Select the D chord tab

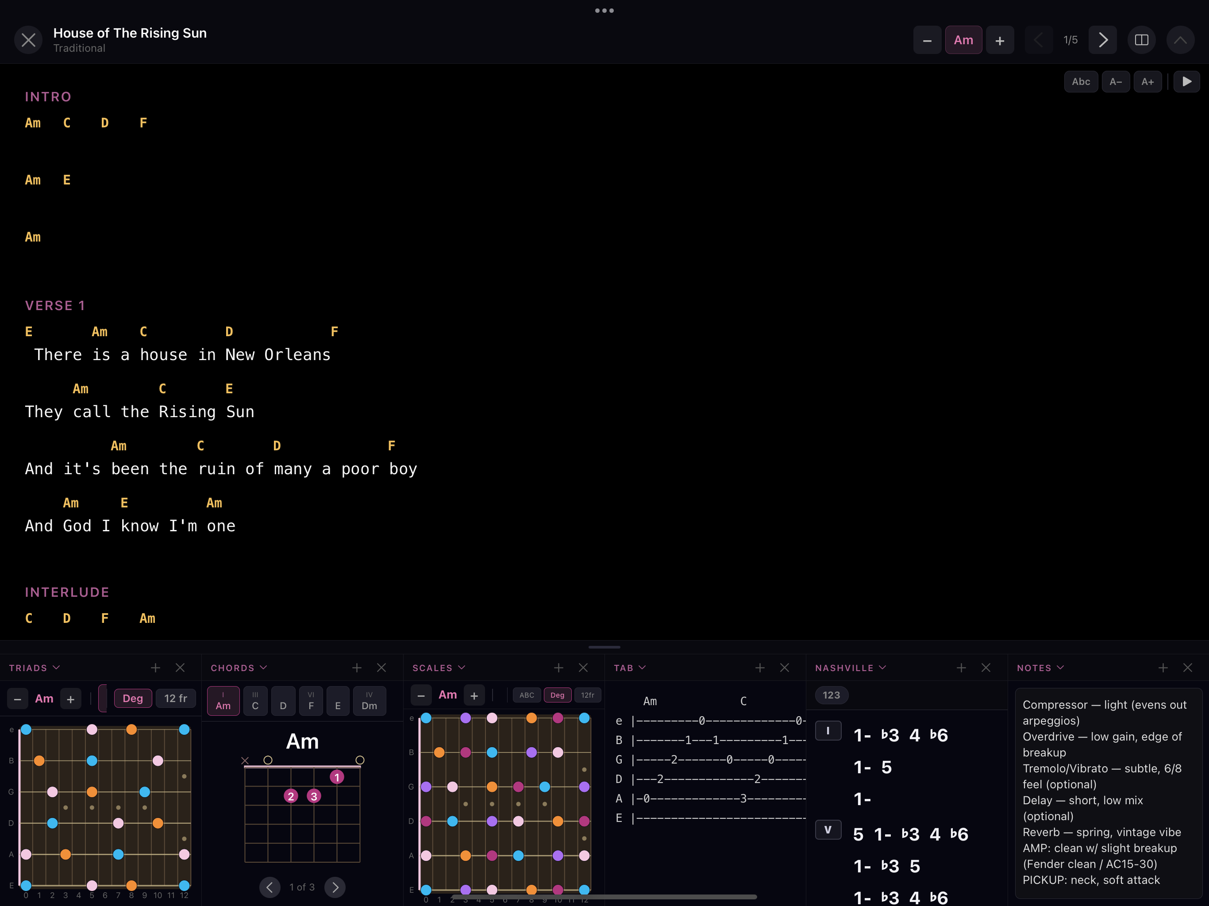tap(283, 701)
